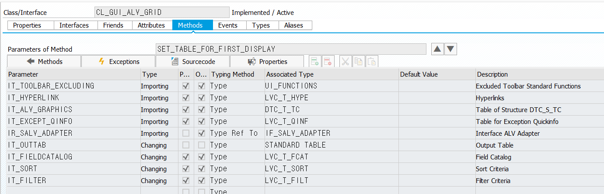Viewport: 604px width, 194px height.
Task: Open the Exceptions of the method
Action: tap(119, 61)
